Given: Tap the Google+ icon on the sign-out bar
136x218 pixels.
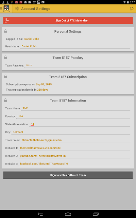Looking at the screenshot, I should click(x=7, y=20).
